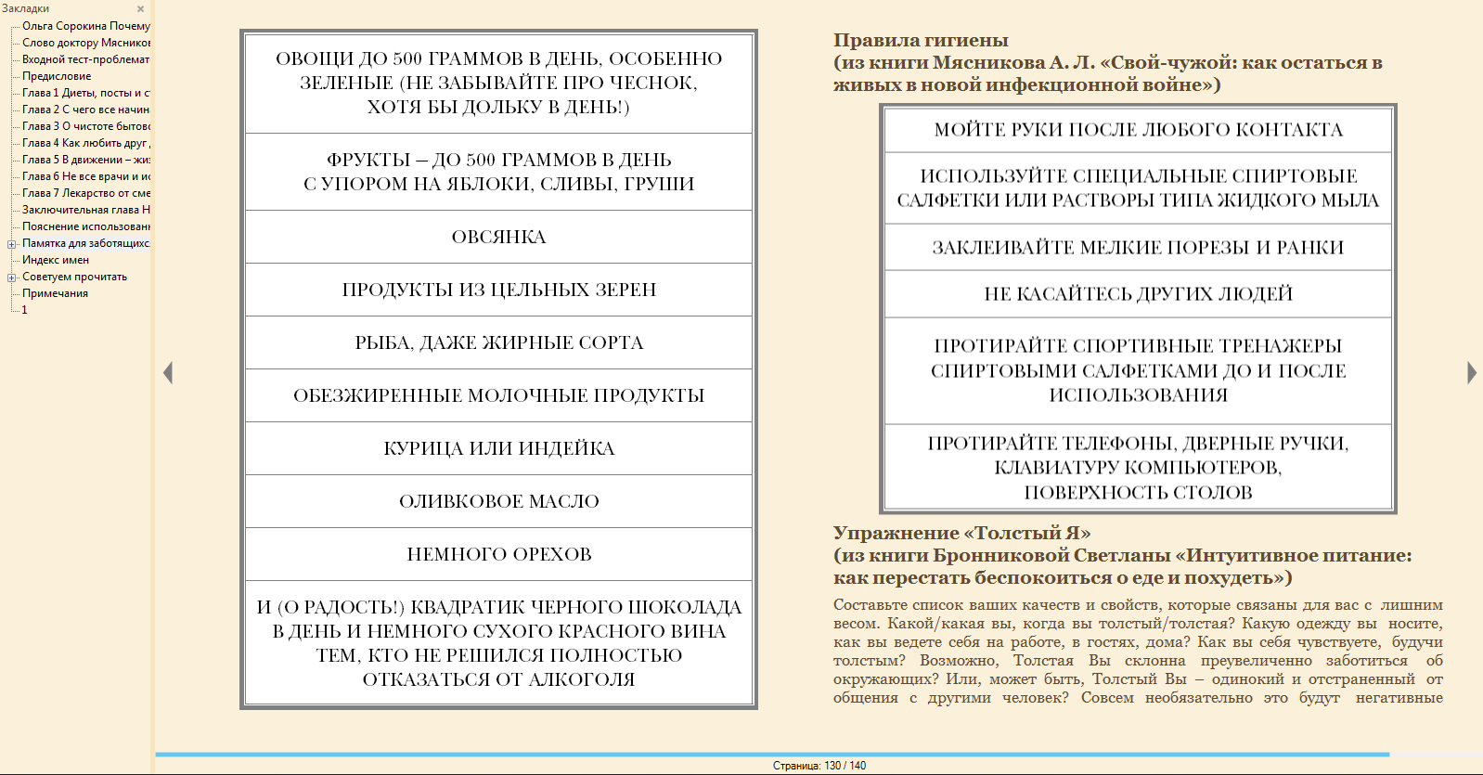Open Глава 4 Как любить друг bookmark
Image resolution: width=1483 pixels, height=775 pixels.
click(86, 143)
